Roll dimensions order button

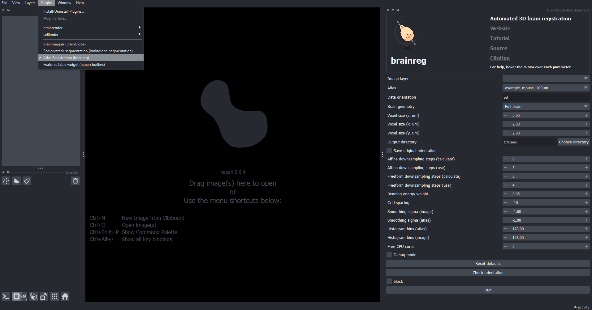click(33, 297)
